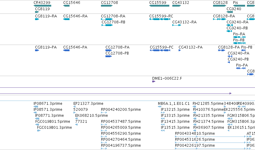Click the Pis-PA protein label

coord(242,65)
